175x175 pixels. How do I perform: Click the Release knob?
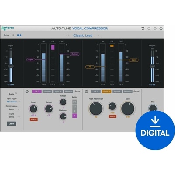click(x=63, y=116)
